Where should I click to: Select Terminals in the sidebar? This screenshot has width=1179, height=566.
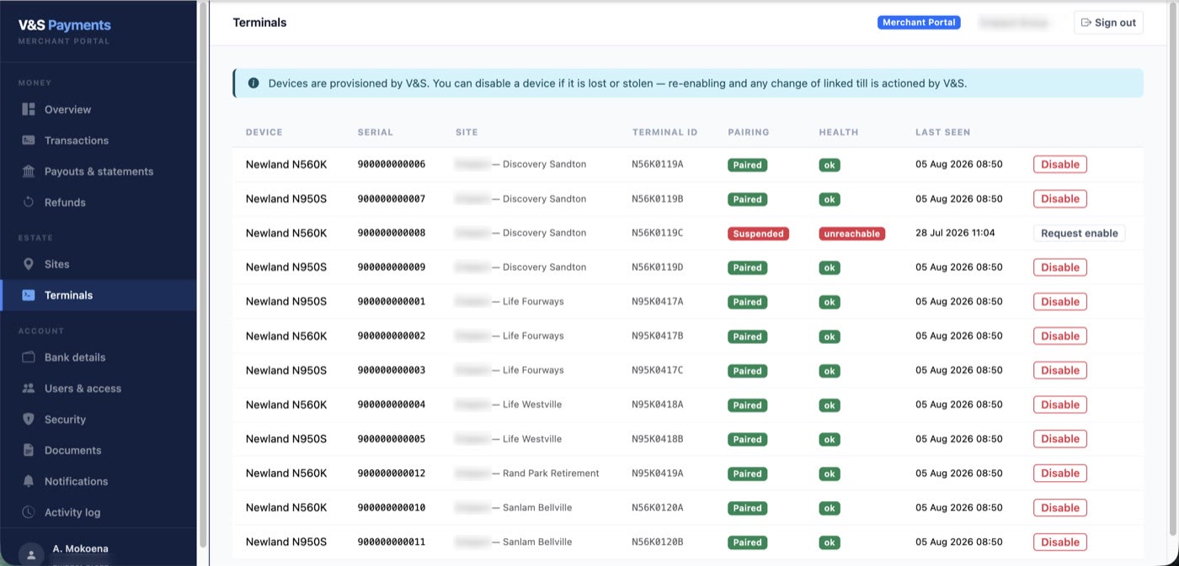click(99, 295)
